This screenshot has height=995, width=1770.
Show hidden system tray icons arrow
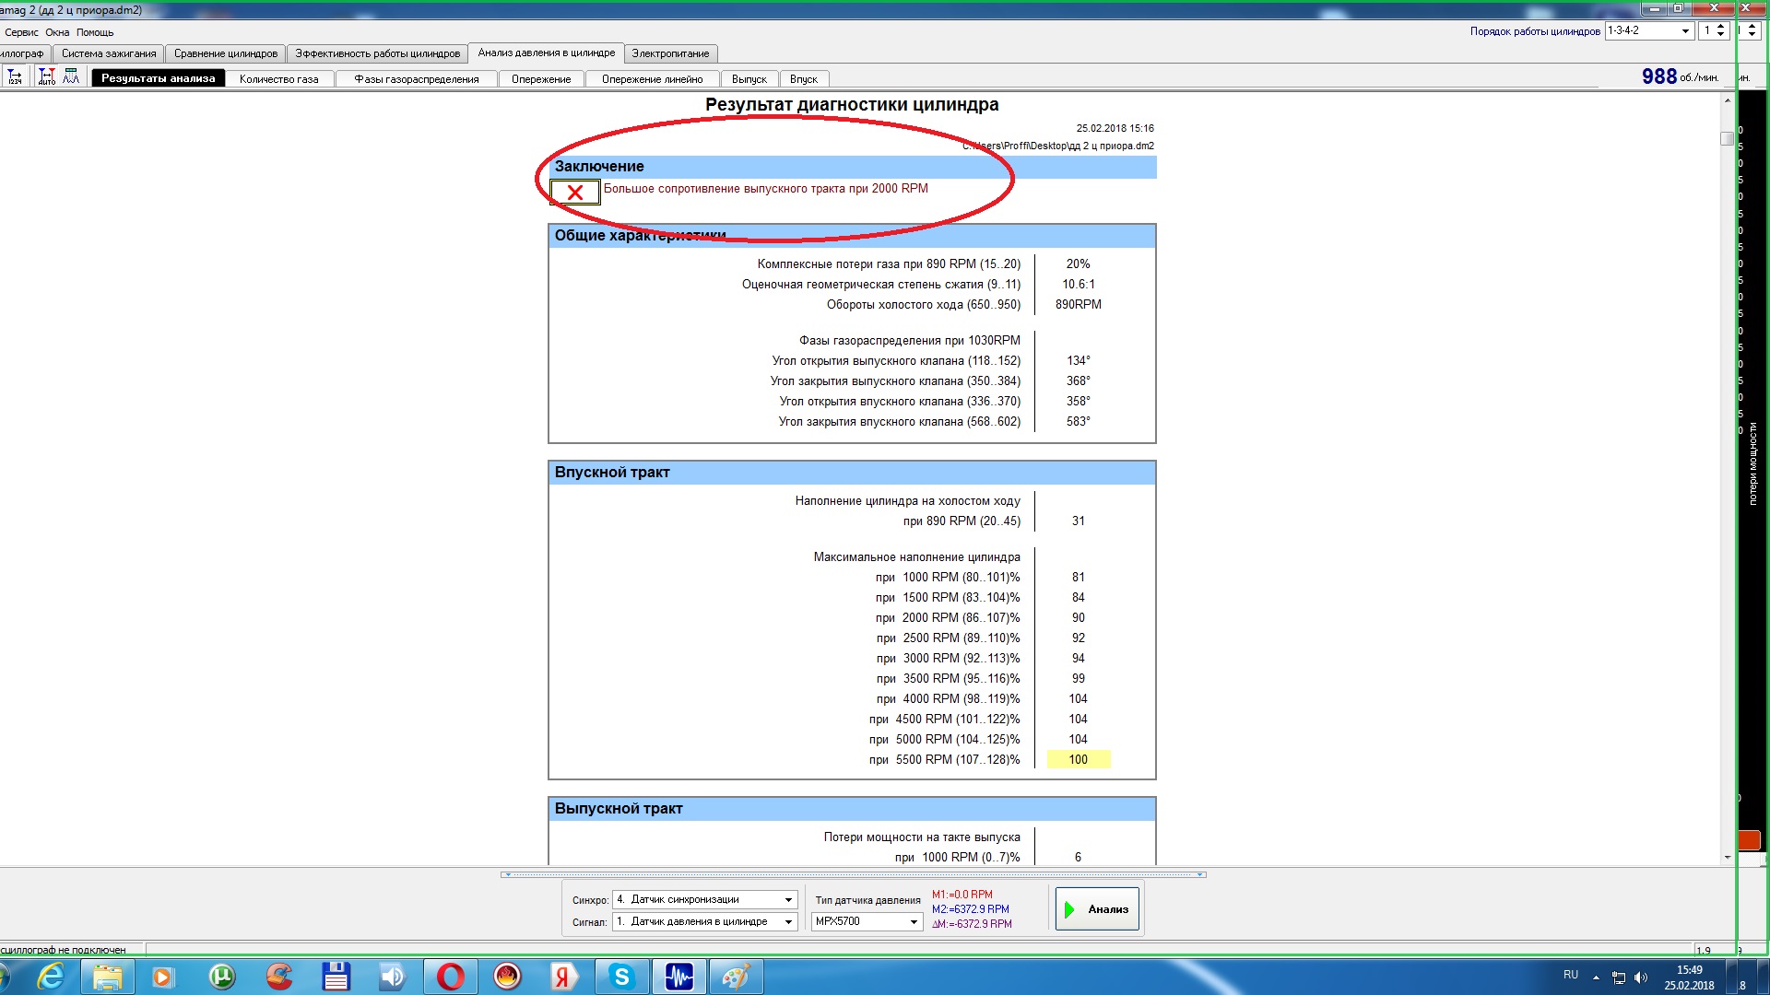click(1596, 977)
